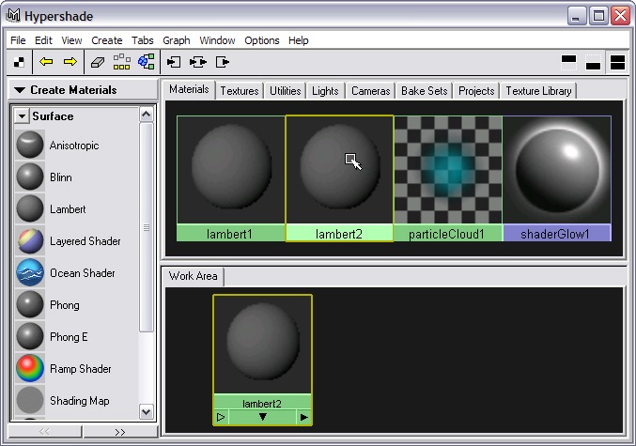636x446 pixels.
Task: Click the input and output connections icon
Action: [197, 62]
